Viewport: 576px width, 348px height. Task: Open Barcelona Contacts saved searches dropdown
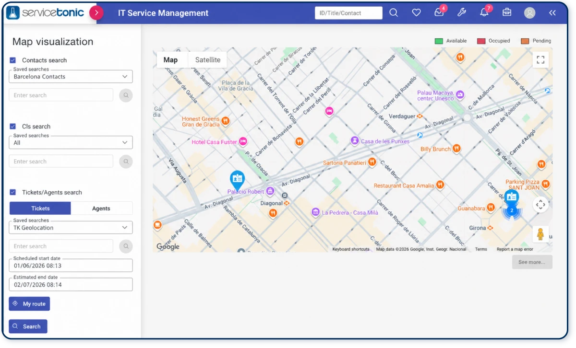(71, 76)
